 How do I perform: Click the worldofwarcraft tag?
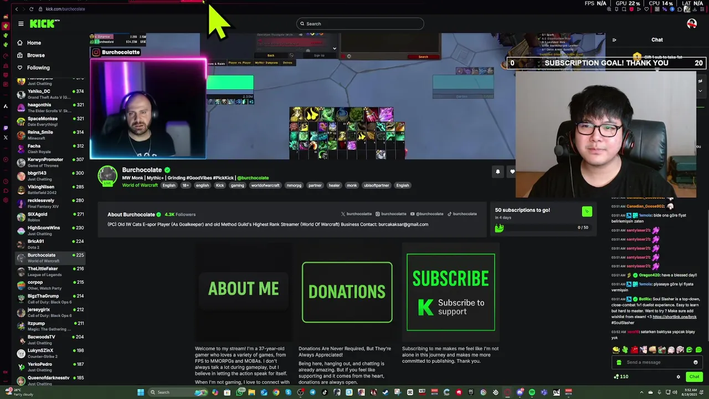265,185
